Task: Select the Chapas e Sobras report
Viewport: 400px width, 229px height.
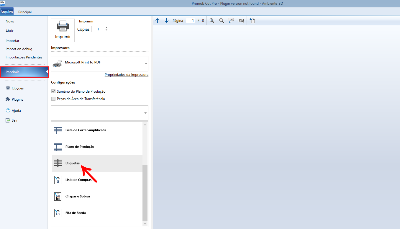Action: pyautogui.click(x=97, y=197)
